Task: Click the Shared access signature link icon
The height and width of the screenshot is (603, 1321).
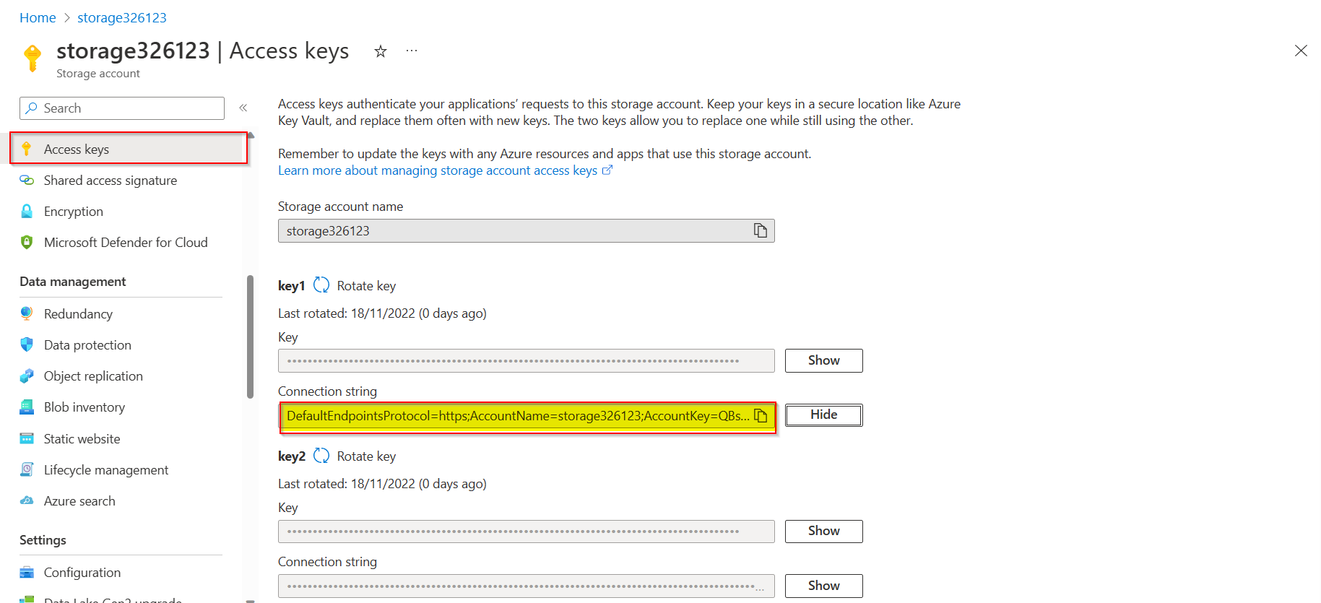Action: [27, 180]
